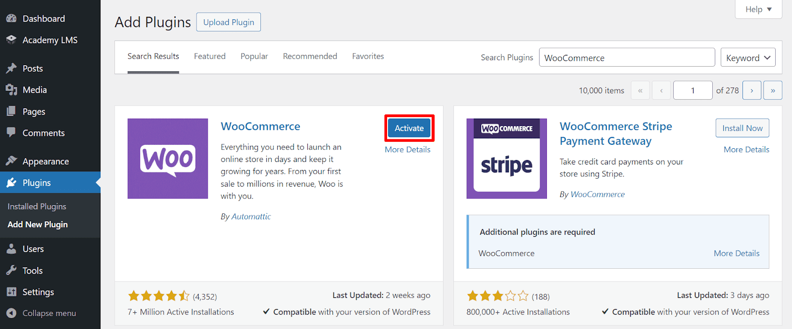Click the Academy LMS graduation cap icon
792x329 pixels.
[11, 40]
